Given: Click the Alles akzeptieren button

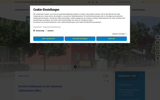Looking at the screenshot, I should point(49,39).
